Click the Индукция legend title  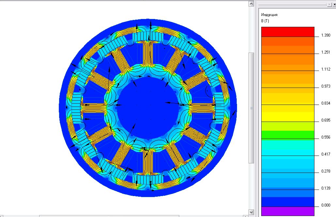tap(269, 15)
